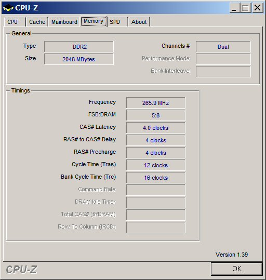Switch to the Cache tab
Screen dimensions: 266x280
37,22
